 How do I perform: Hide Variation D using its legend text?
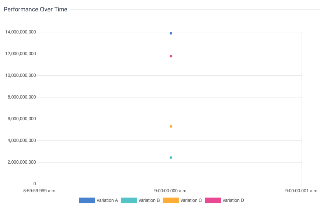click(233, 200)
